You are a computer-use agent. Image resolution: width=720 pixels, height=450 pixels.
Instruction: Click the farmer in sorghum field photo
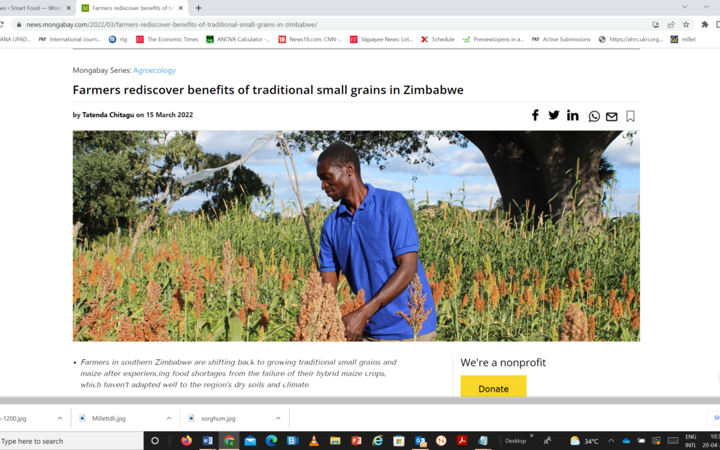pyautogui.click(x=356, y=236)
